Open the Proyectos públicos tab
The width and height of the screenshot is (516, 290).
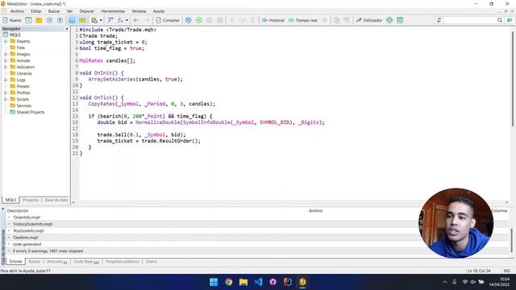123,262
